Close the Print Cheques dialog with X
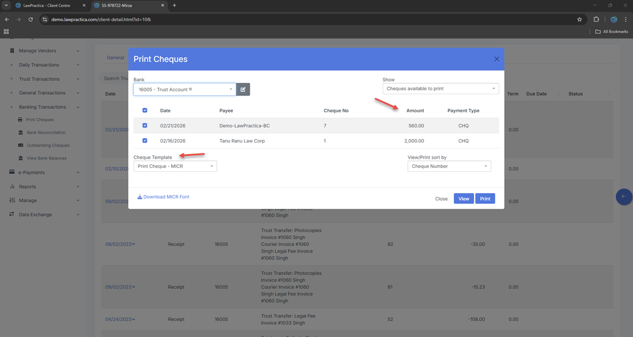 (x=497, y=59)
